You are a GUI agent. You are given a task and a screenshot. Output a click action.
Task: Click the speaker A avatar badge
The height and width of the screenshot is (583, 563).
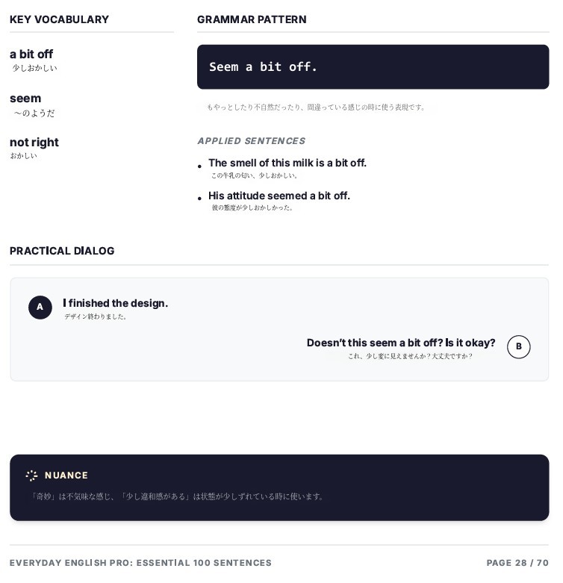tap(40, 308)
